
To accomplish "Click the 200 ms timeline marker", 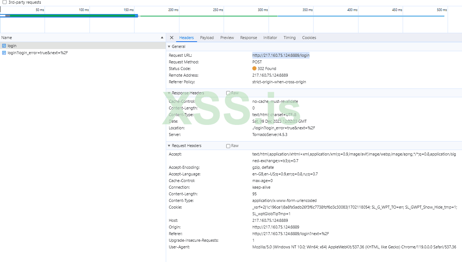I will [173, 10].
